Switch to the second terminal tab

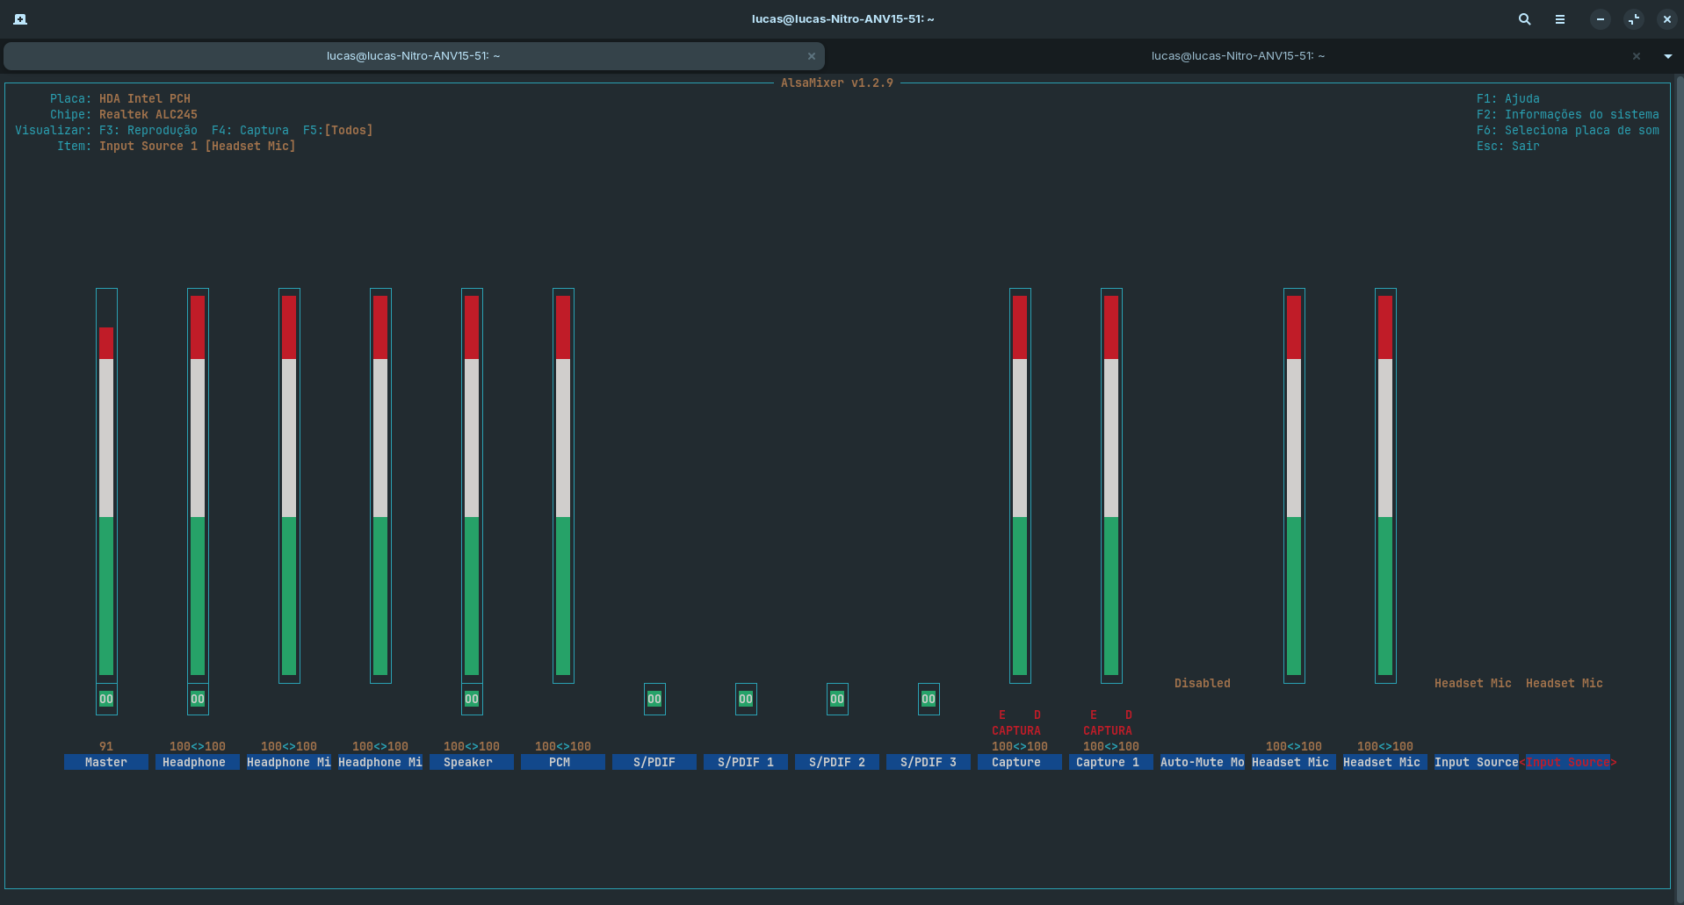click(x=1237, y=56)
